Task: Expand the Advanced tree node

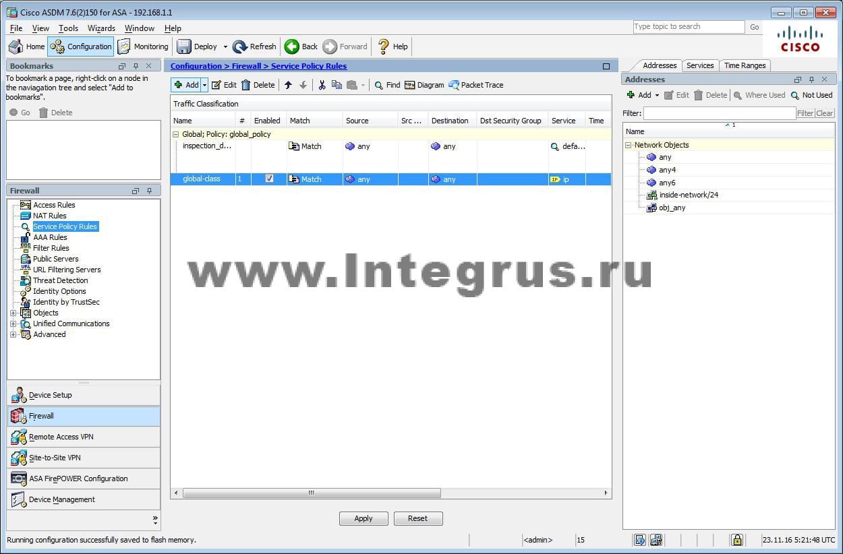Action: (x=13, y=334)
